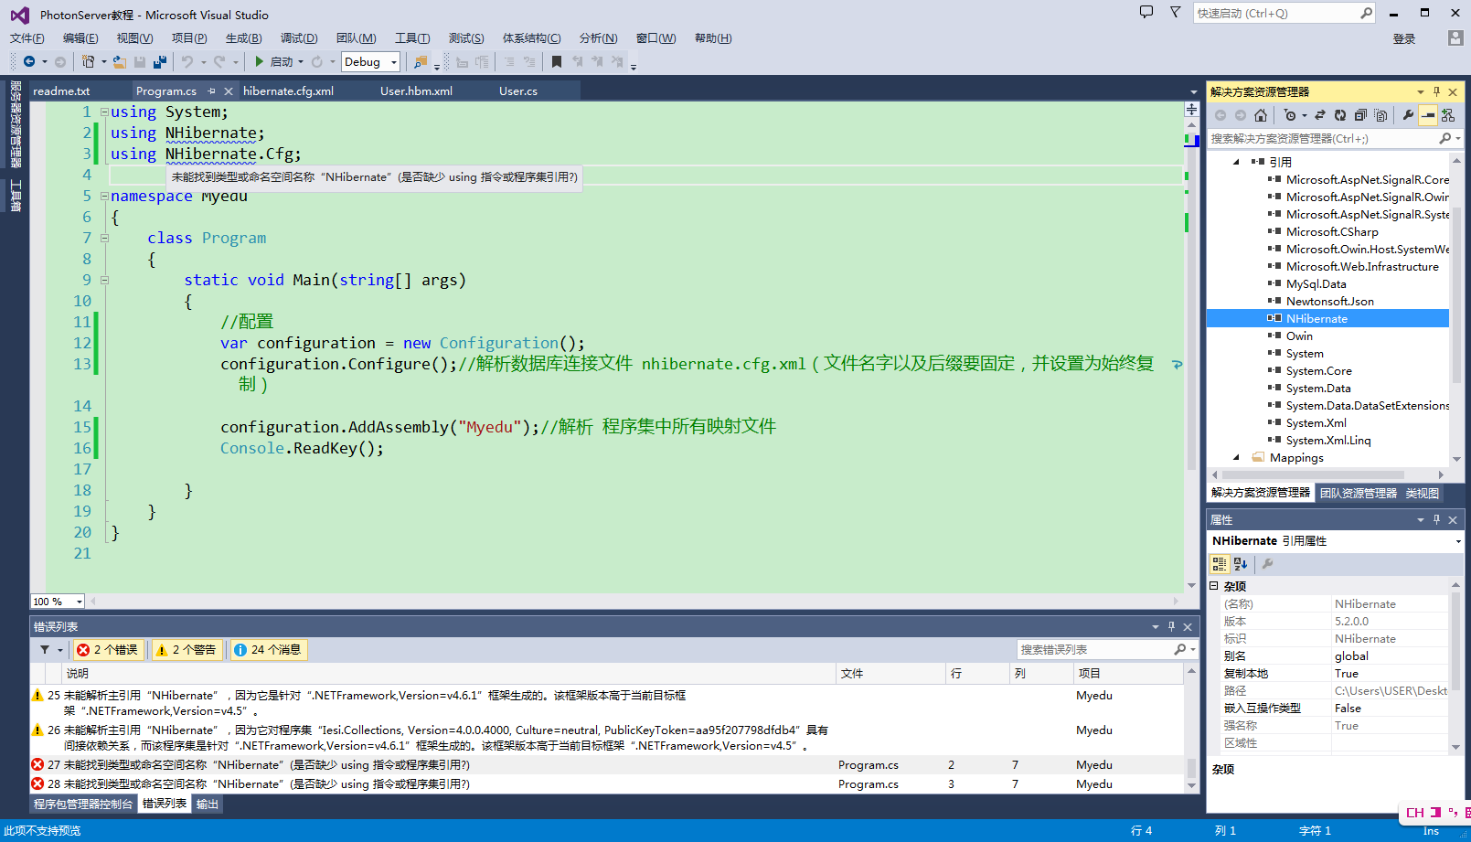The height and width of the screenshot is (842, 1471).
Task: Start debugging with the green play icon
Action: (260, 61)
